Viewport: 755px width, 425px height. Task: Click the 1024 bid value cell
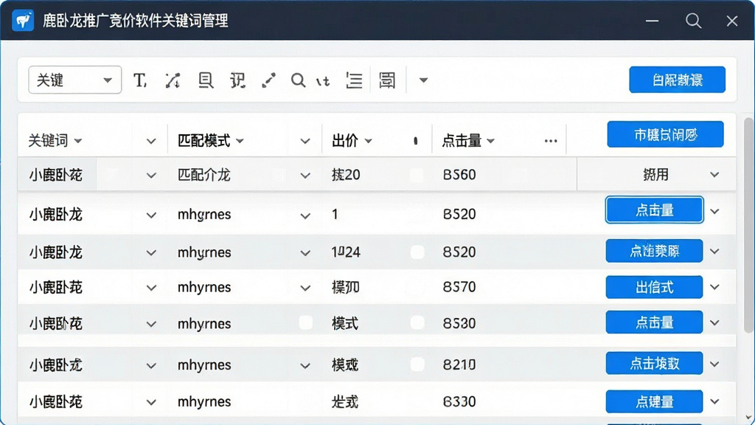click(x=346, y=252)
